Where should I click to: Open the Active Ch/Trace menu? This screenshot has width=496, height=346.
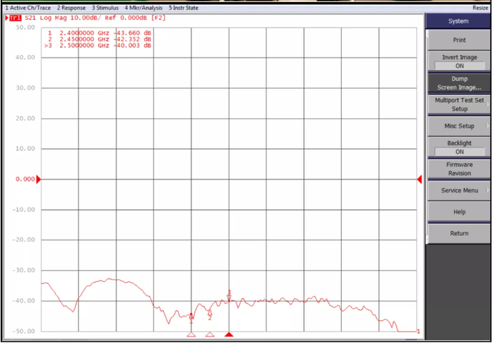pos(28,8)
